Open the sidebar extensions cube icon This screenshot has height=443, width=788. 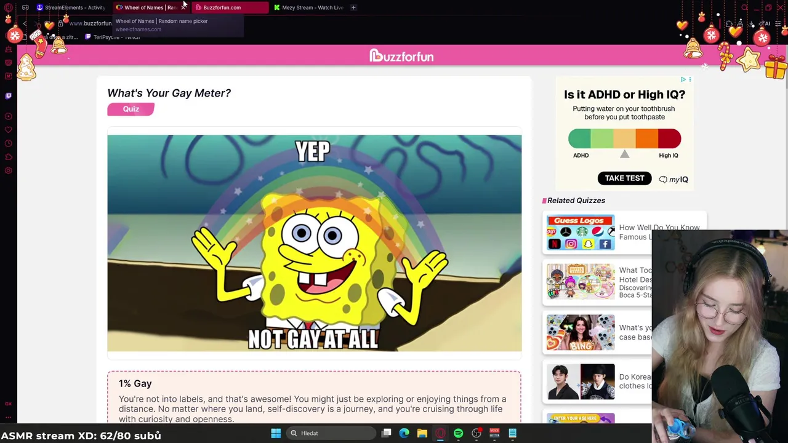(9, 157)
